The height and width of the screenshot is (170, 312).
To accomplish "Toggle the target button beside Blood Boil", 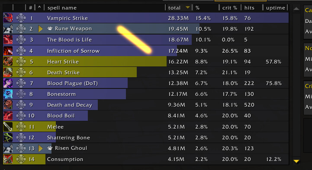I will click(x=21, y=116).
